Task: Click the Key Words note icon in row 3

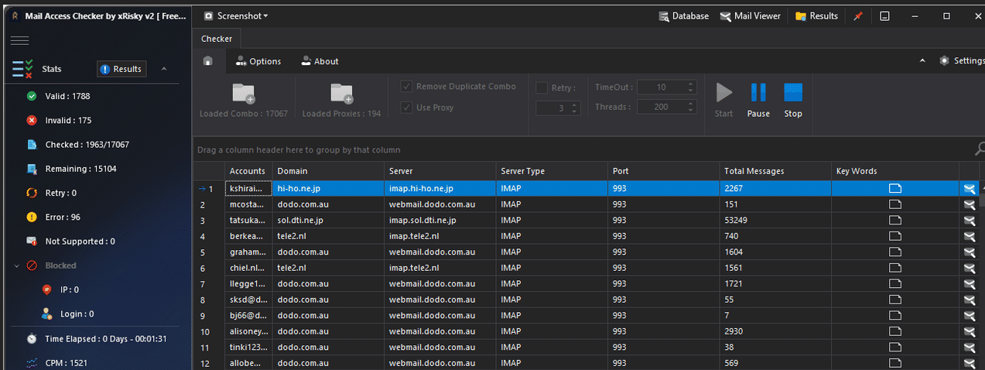Action: 895,220
